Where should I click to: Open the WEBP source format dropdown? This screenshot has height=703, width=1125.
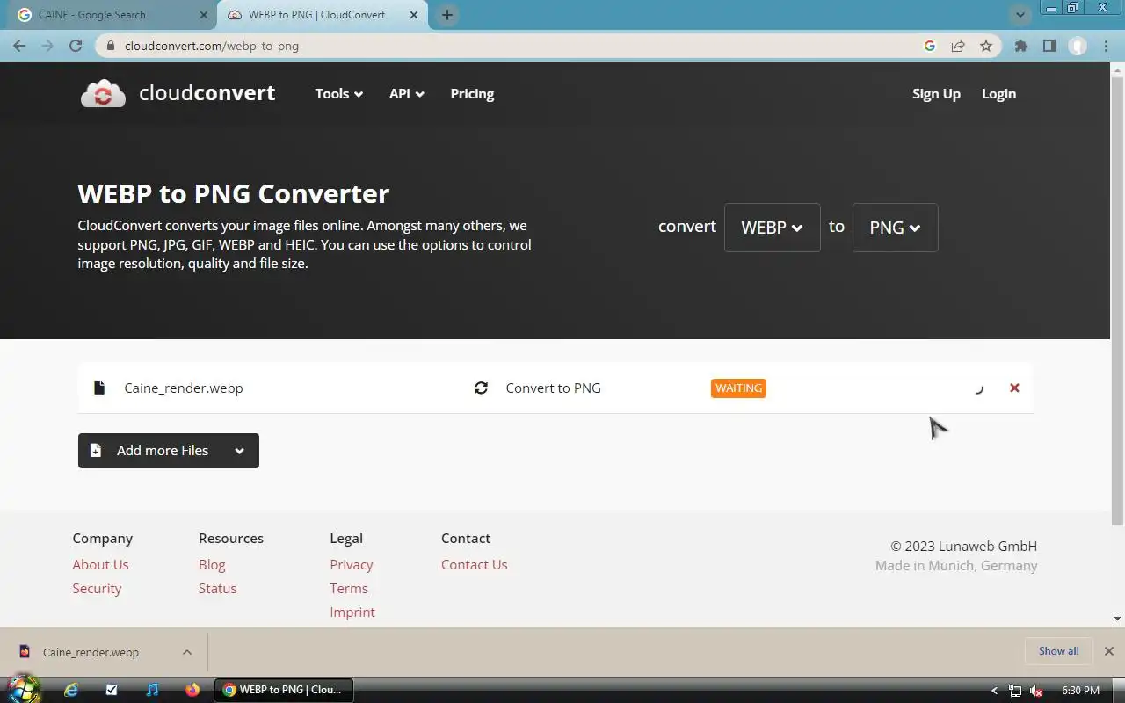[x=772, y=228]
